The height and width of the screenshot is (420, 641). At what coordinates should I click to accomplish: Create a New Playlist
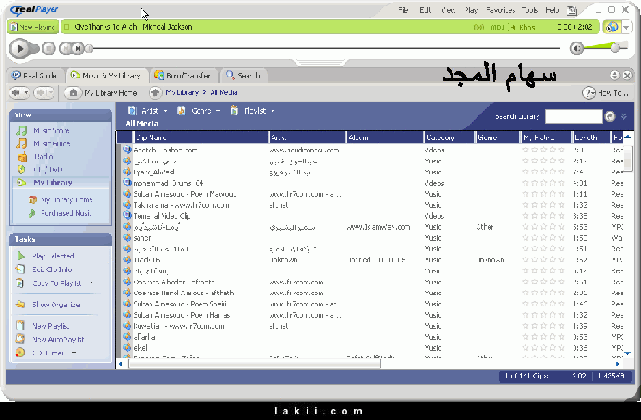click(x=51, y=326)
